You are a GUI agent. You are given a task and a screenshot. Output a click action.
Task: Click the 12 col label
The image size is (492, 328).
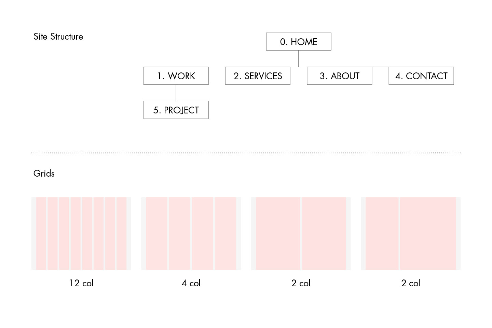81,283
